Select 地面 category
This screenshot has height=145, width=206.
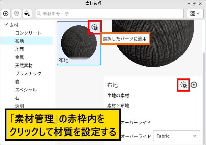click(x=20, y=49)
